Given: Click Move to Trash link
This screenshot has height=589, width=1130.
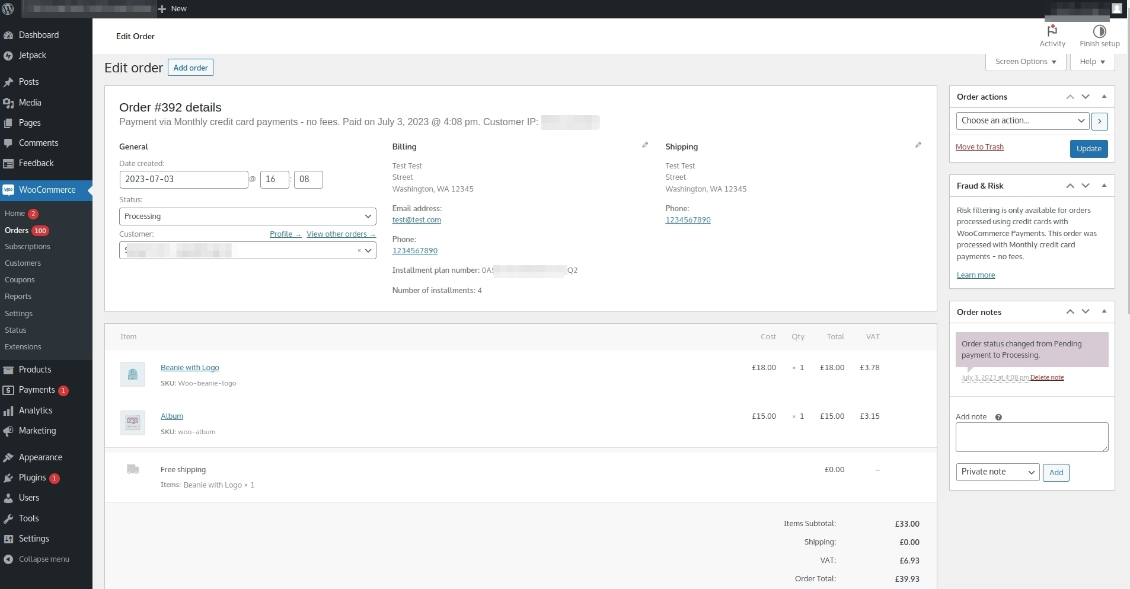Looking at the screenshot, I should pos(979,147).
